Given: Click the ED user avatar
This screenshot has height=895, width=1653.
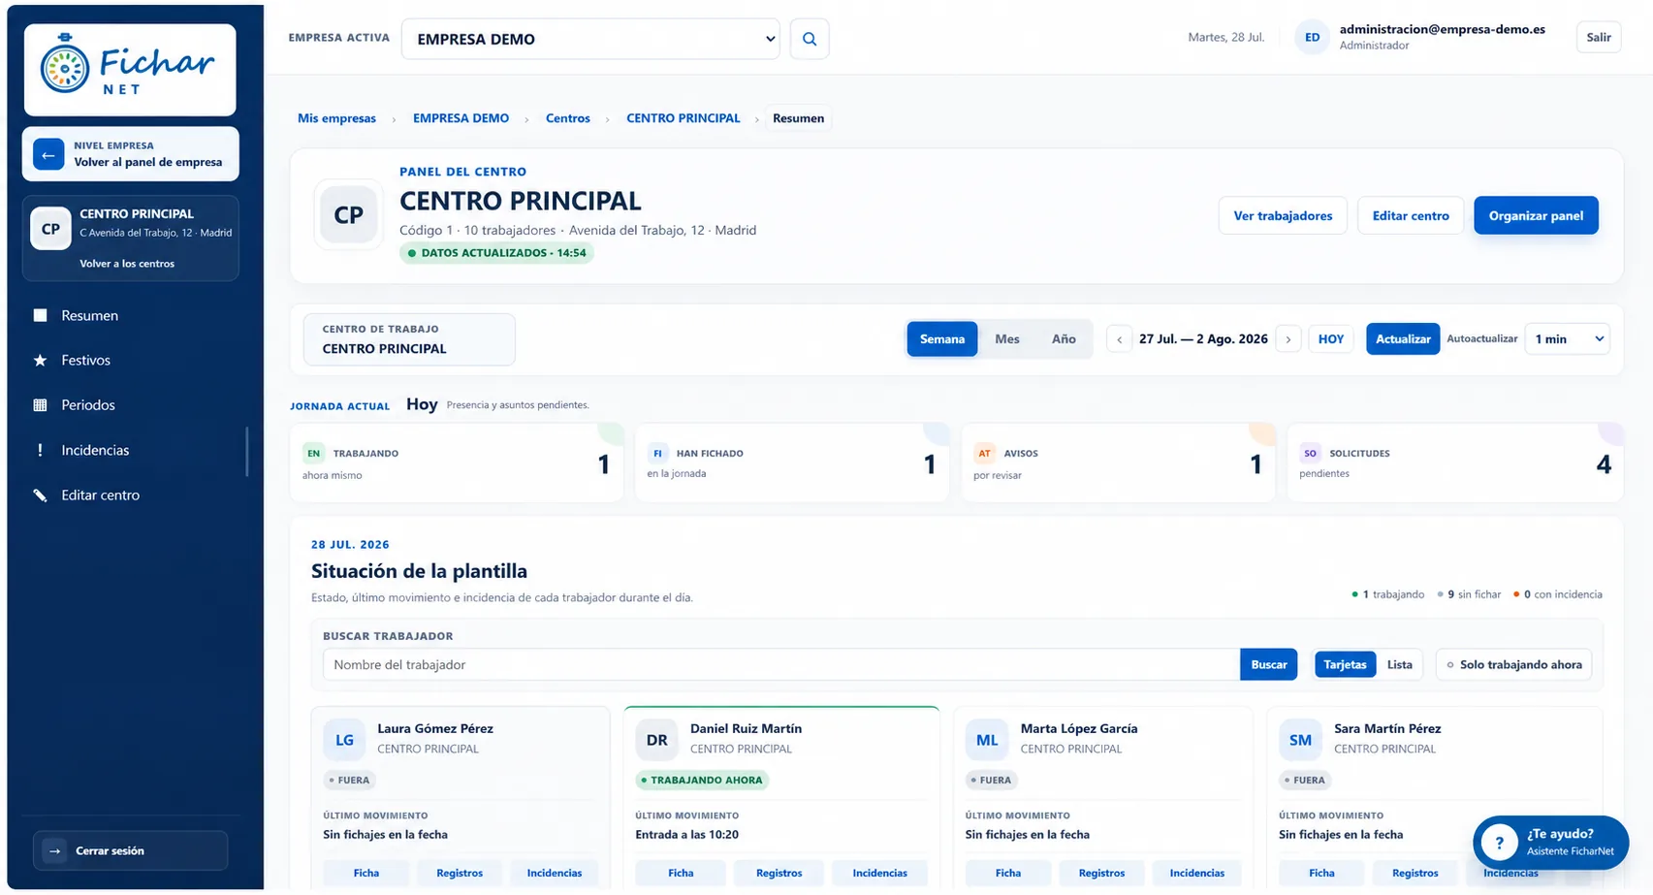Looking at the screenshot, I should coord(1312,38).
